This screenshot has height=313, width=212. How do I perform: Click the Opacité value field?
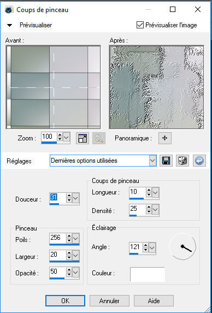click(x=57, y=272)
